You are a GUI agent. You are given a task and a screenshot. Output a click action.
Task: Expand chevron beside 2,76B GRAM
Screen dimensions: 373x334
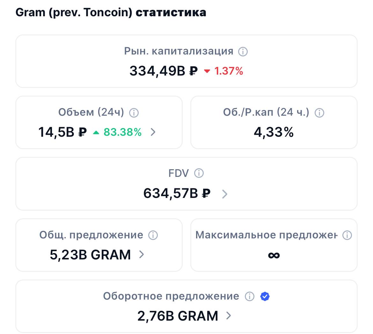click(x=228, y=316)
